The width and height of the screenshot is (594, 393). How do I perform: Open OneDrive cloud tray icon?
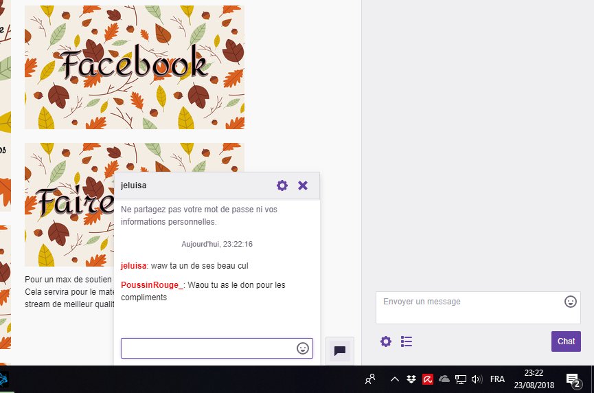444,379
